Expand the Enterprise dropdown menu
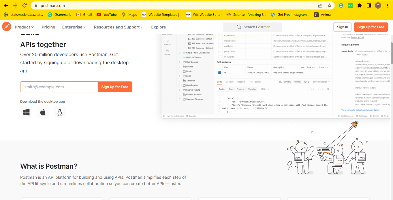 tap(74, 27)
